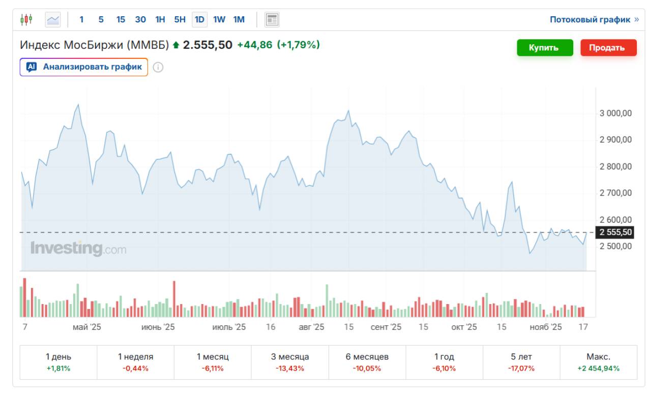Viewport: 647px width, 400px height.
Task: Switch to the 1 месяц period tab
Action: pos(213,362)
